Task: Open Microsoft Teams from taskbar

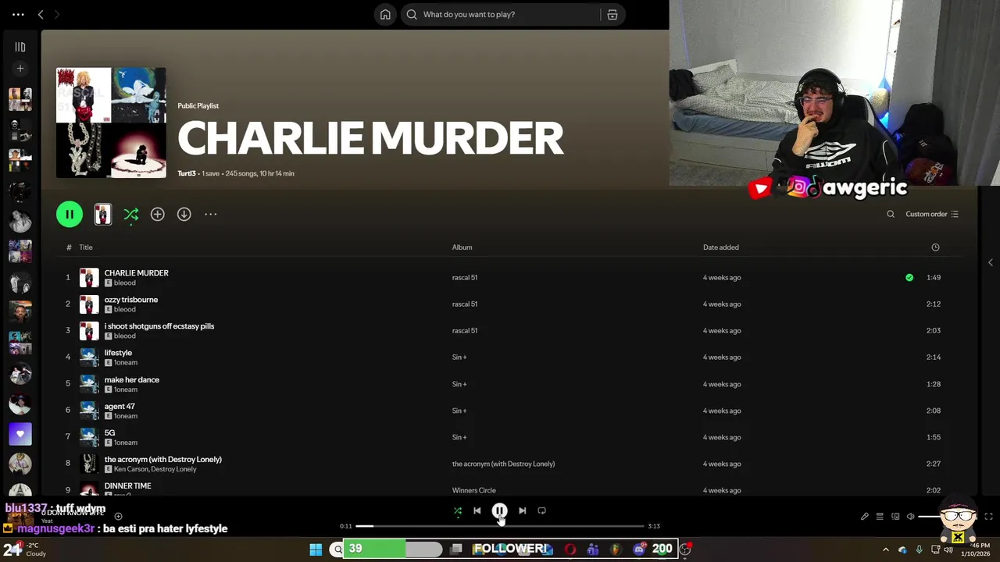Action: point(593,550)
